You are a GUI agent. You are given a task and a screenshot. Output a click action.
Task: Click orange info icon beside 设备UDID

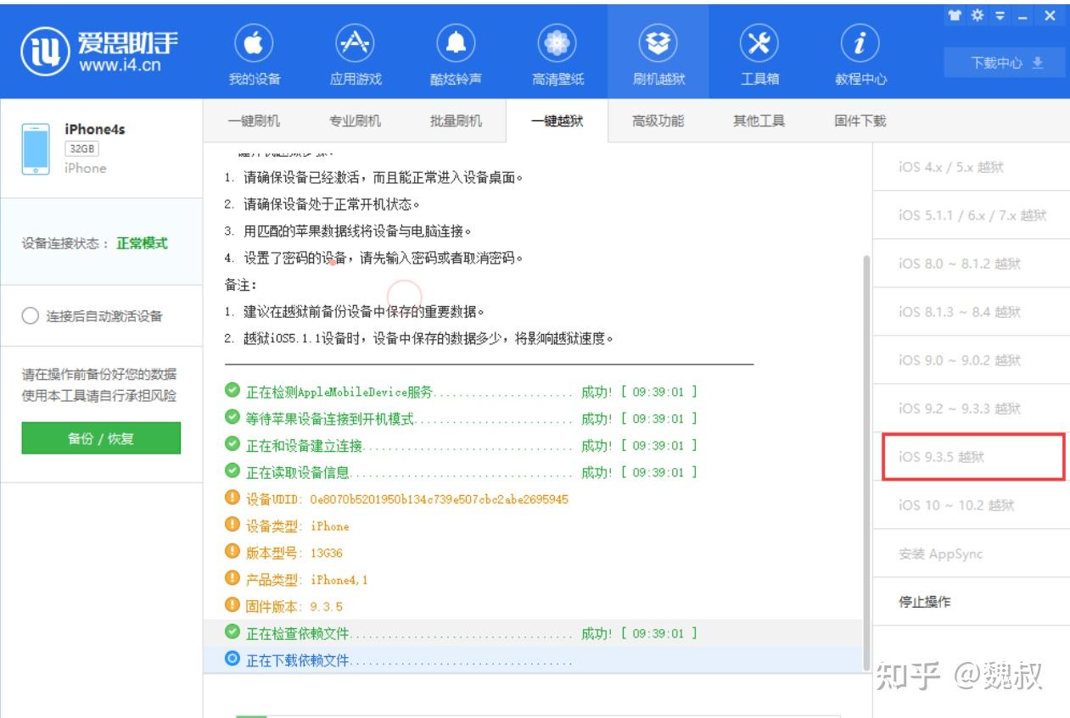tap(232, 498)
